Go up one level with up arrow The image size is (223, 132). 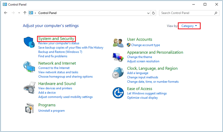[25, 13]
